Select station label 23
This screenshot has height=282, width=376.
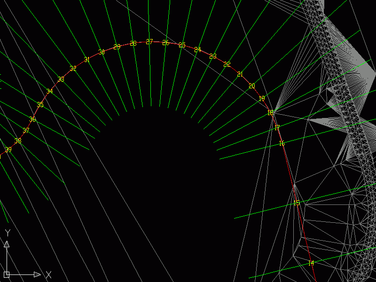(x=213, y=56)
